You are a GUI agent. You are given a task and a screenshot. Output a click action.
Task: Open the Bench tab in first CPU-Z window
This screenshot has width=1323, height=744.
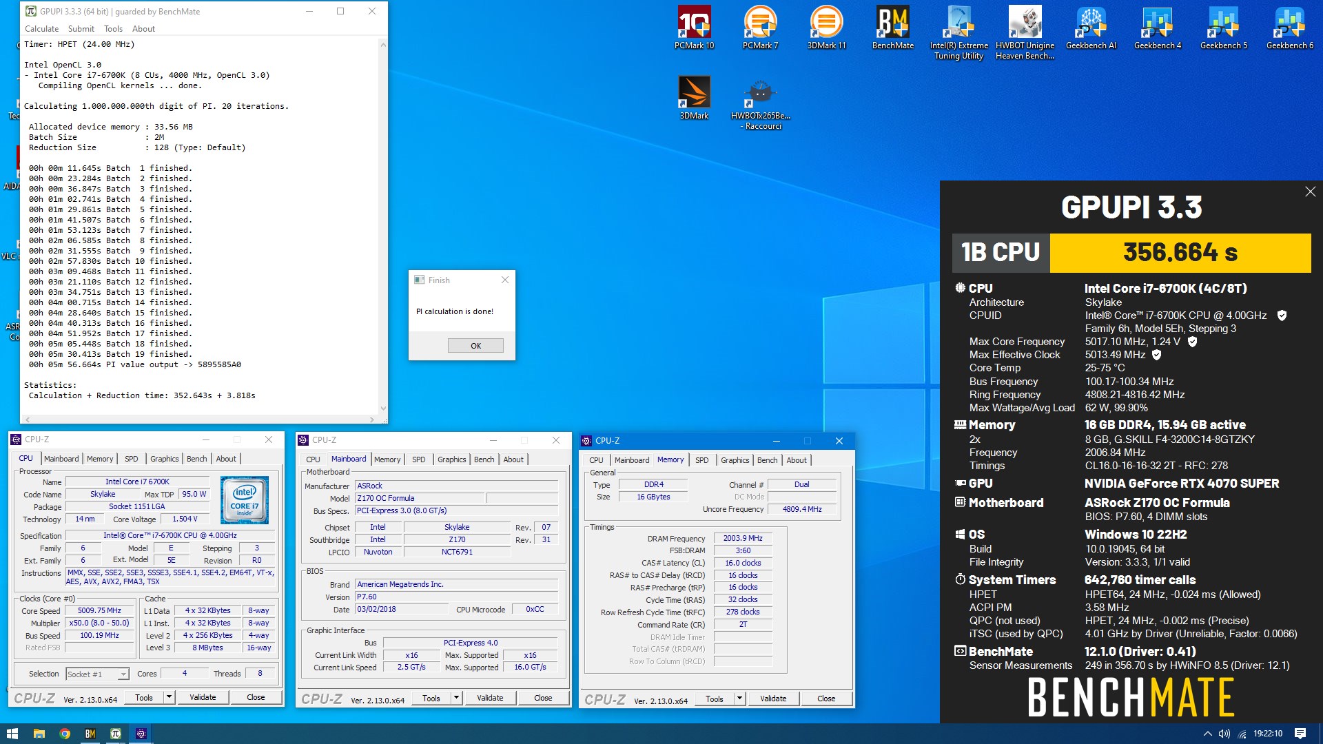[x=196, y=459]
